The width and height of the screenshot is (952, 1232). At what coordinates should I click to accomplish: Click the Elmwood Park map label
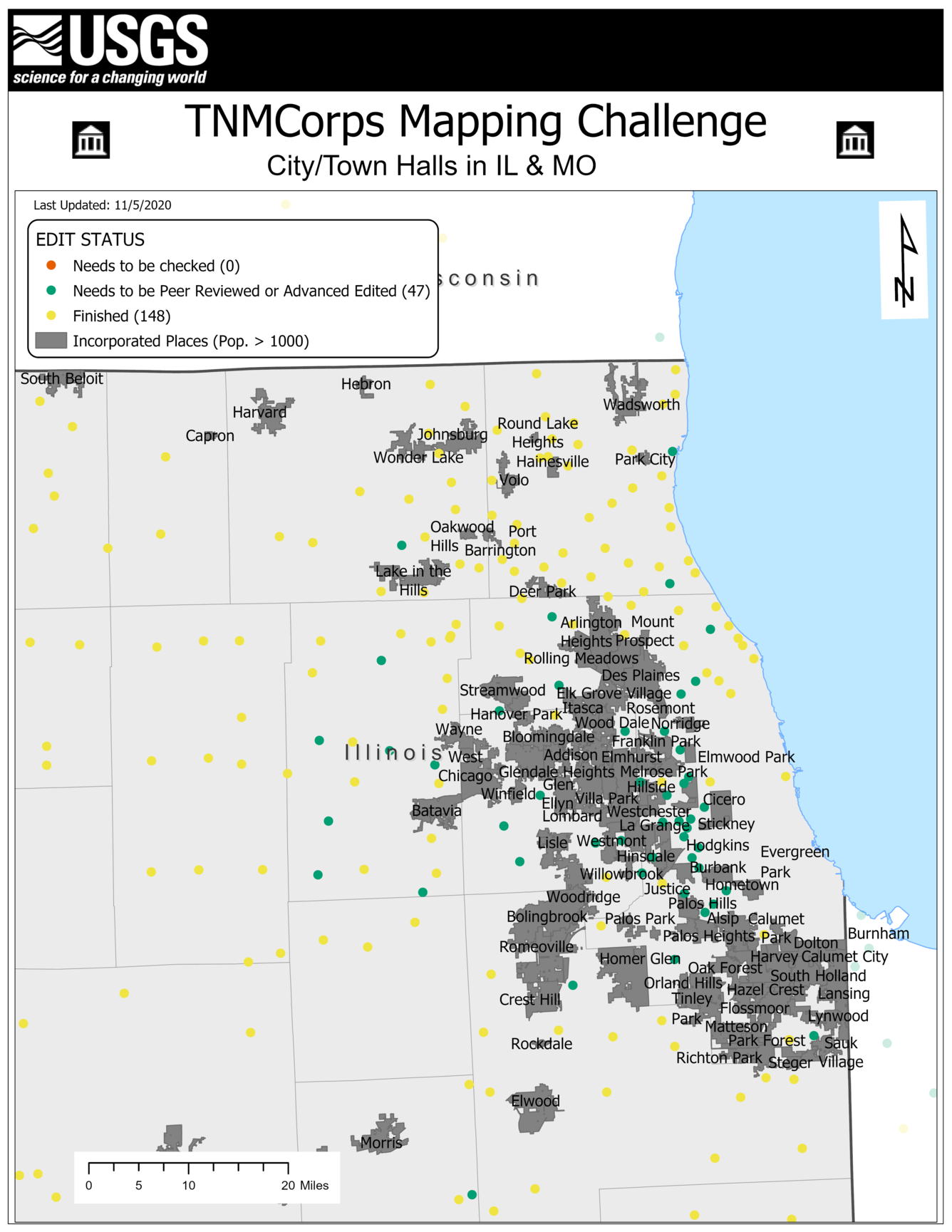coord(746,757)
